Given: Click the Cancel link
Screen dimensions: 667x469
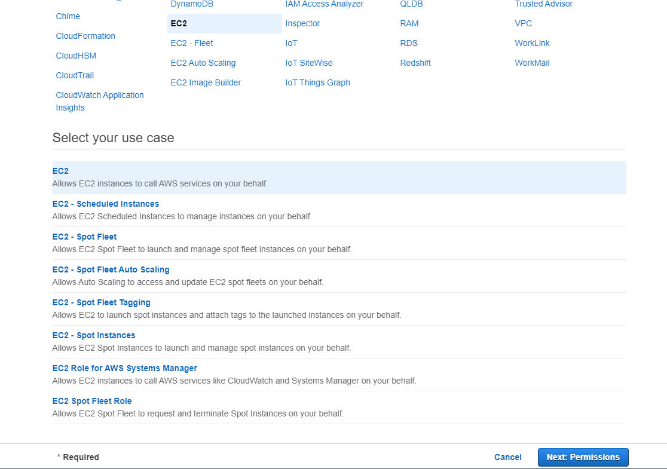Looking at the screenshot, I should click(x=508, y=457).
